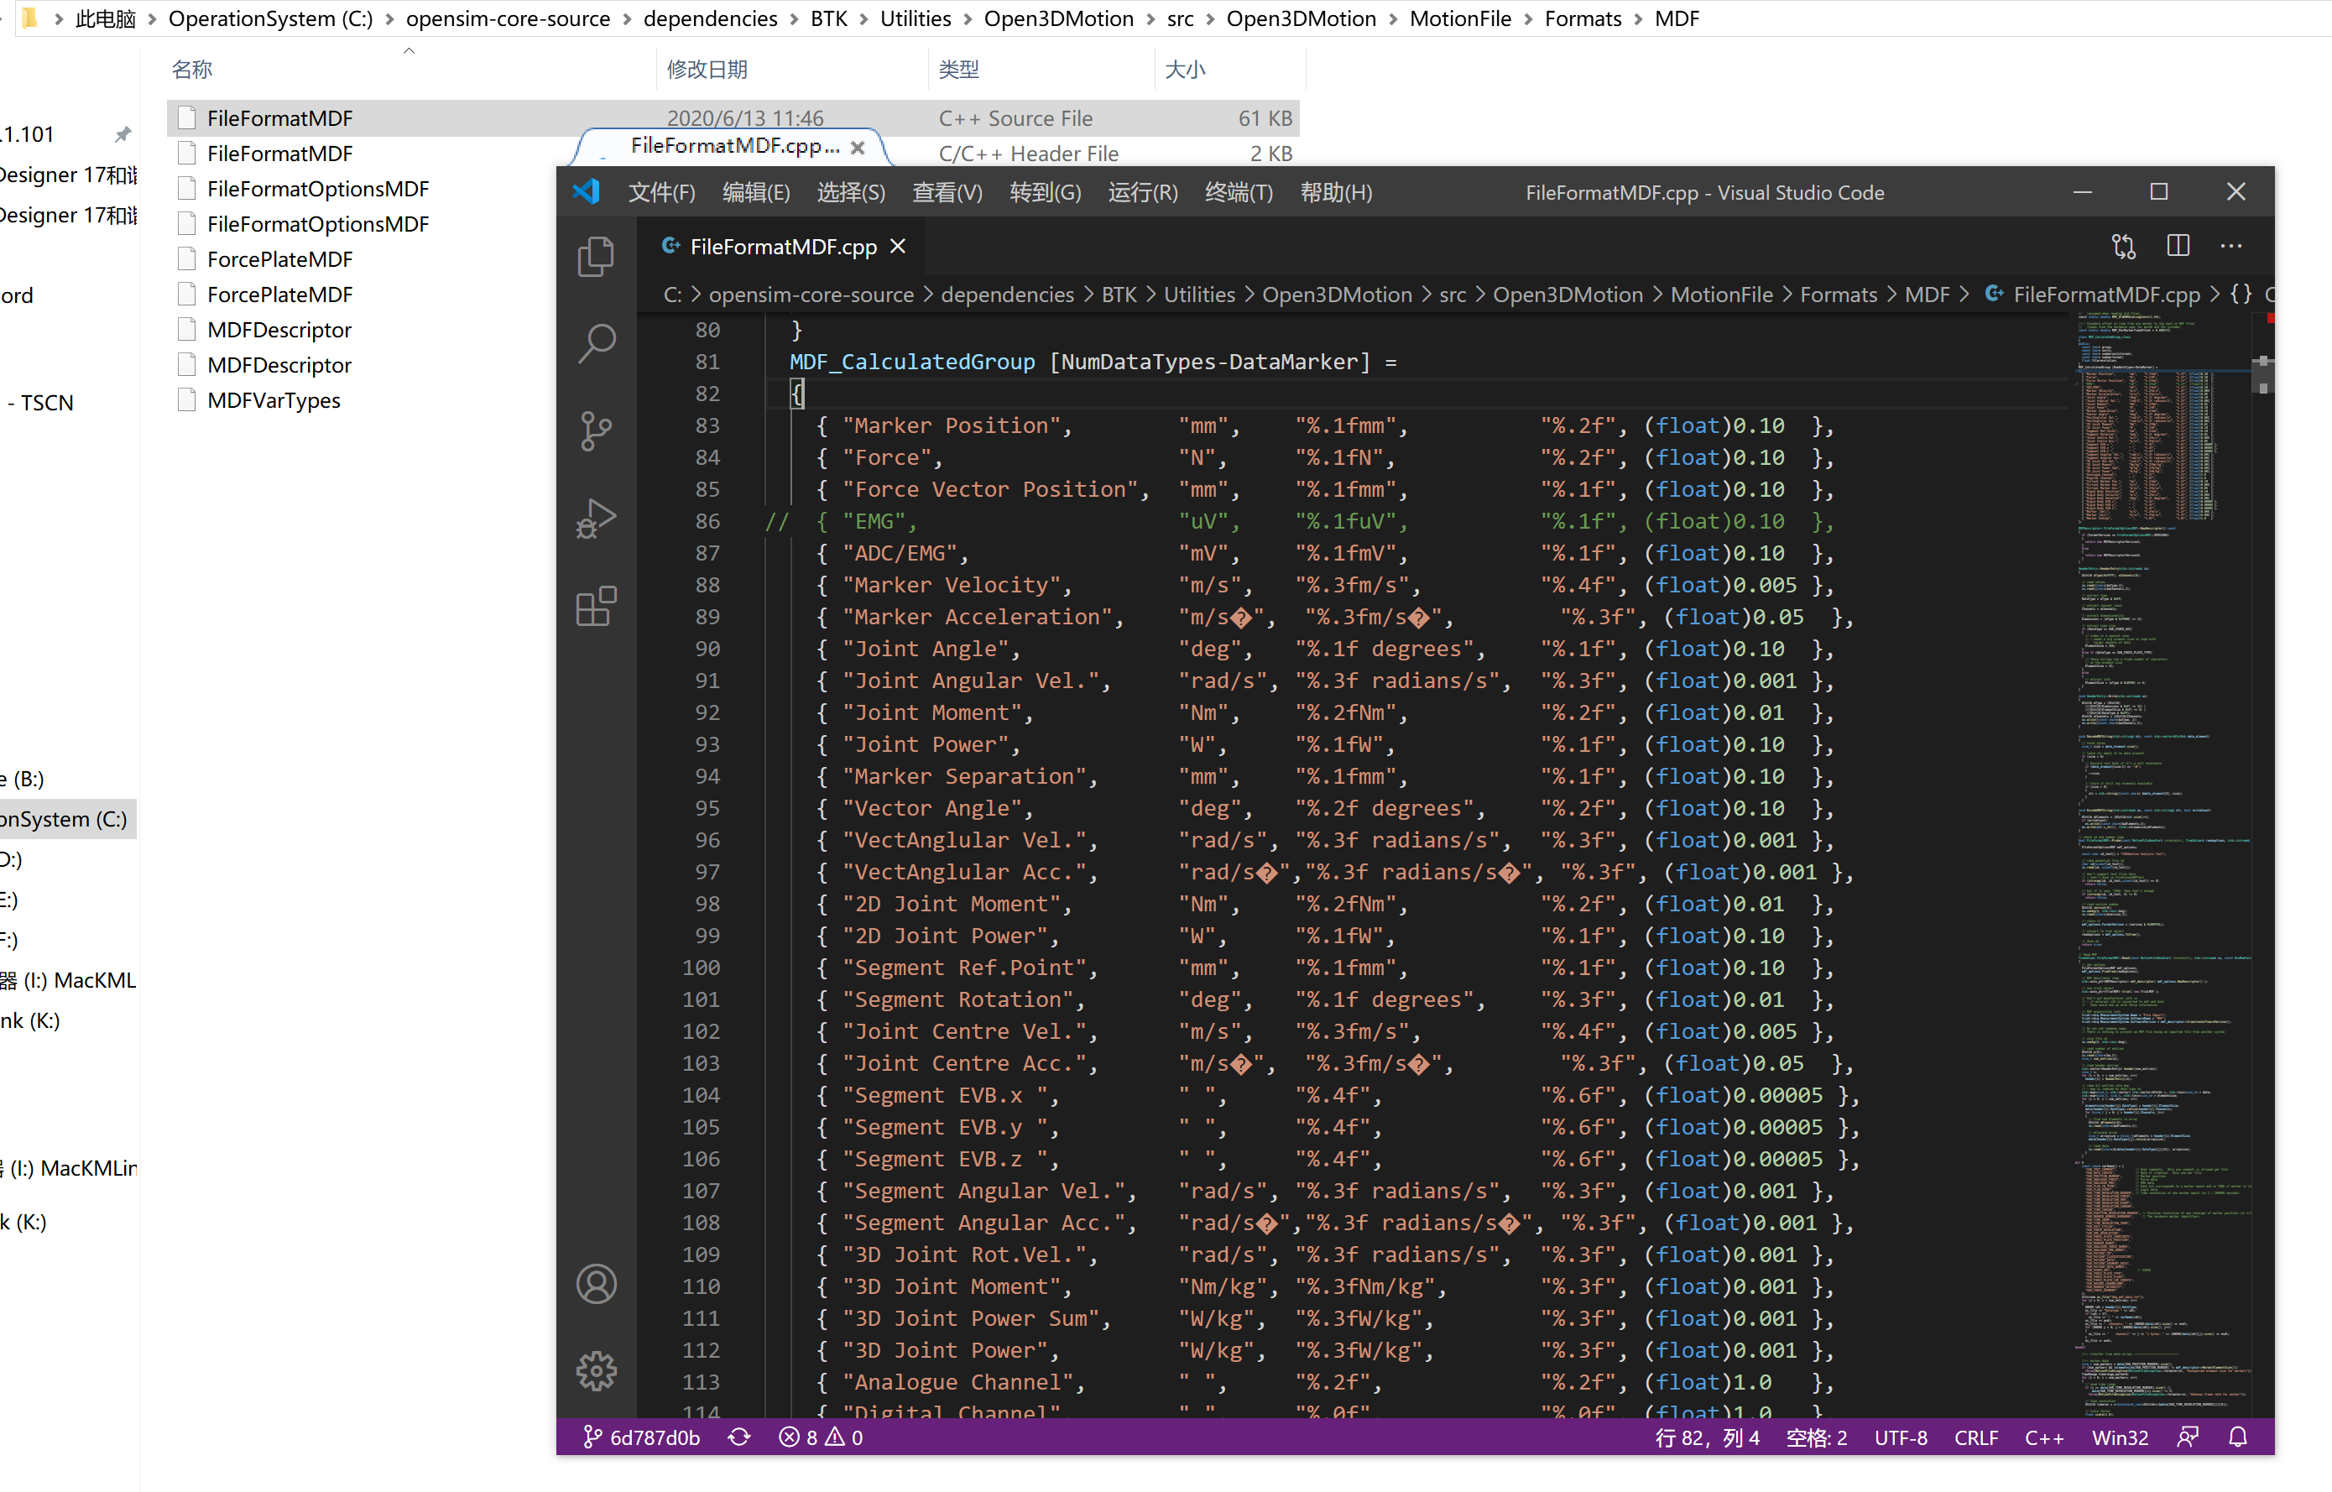2332x1492 pixels.
Task: Click the feedback icon in status bar
Action: (x=2188, y=1437)
